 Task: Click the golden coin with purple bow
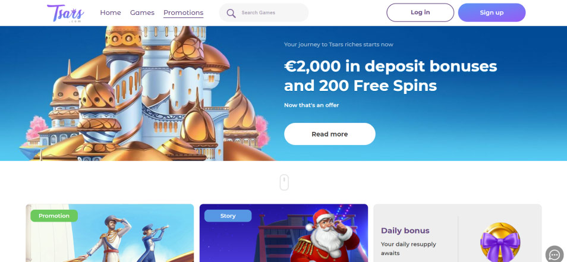(x=500, y=241)
